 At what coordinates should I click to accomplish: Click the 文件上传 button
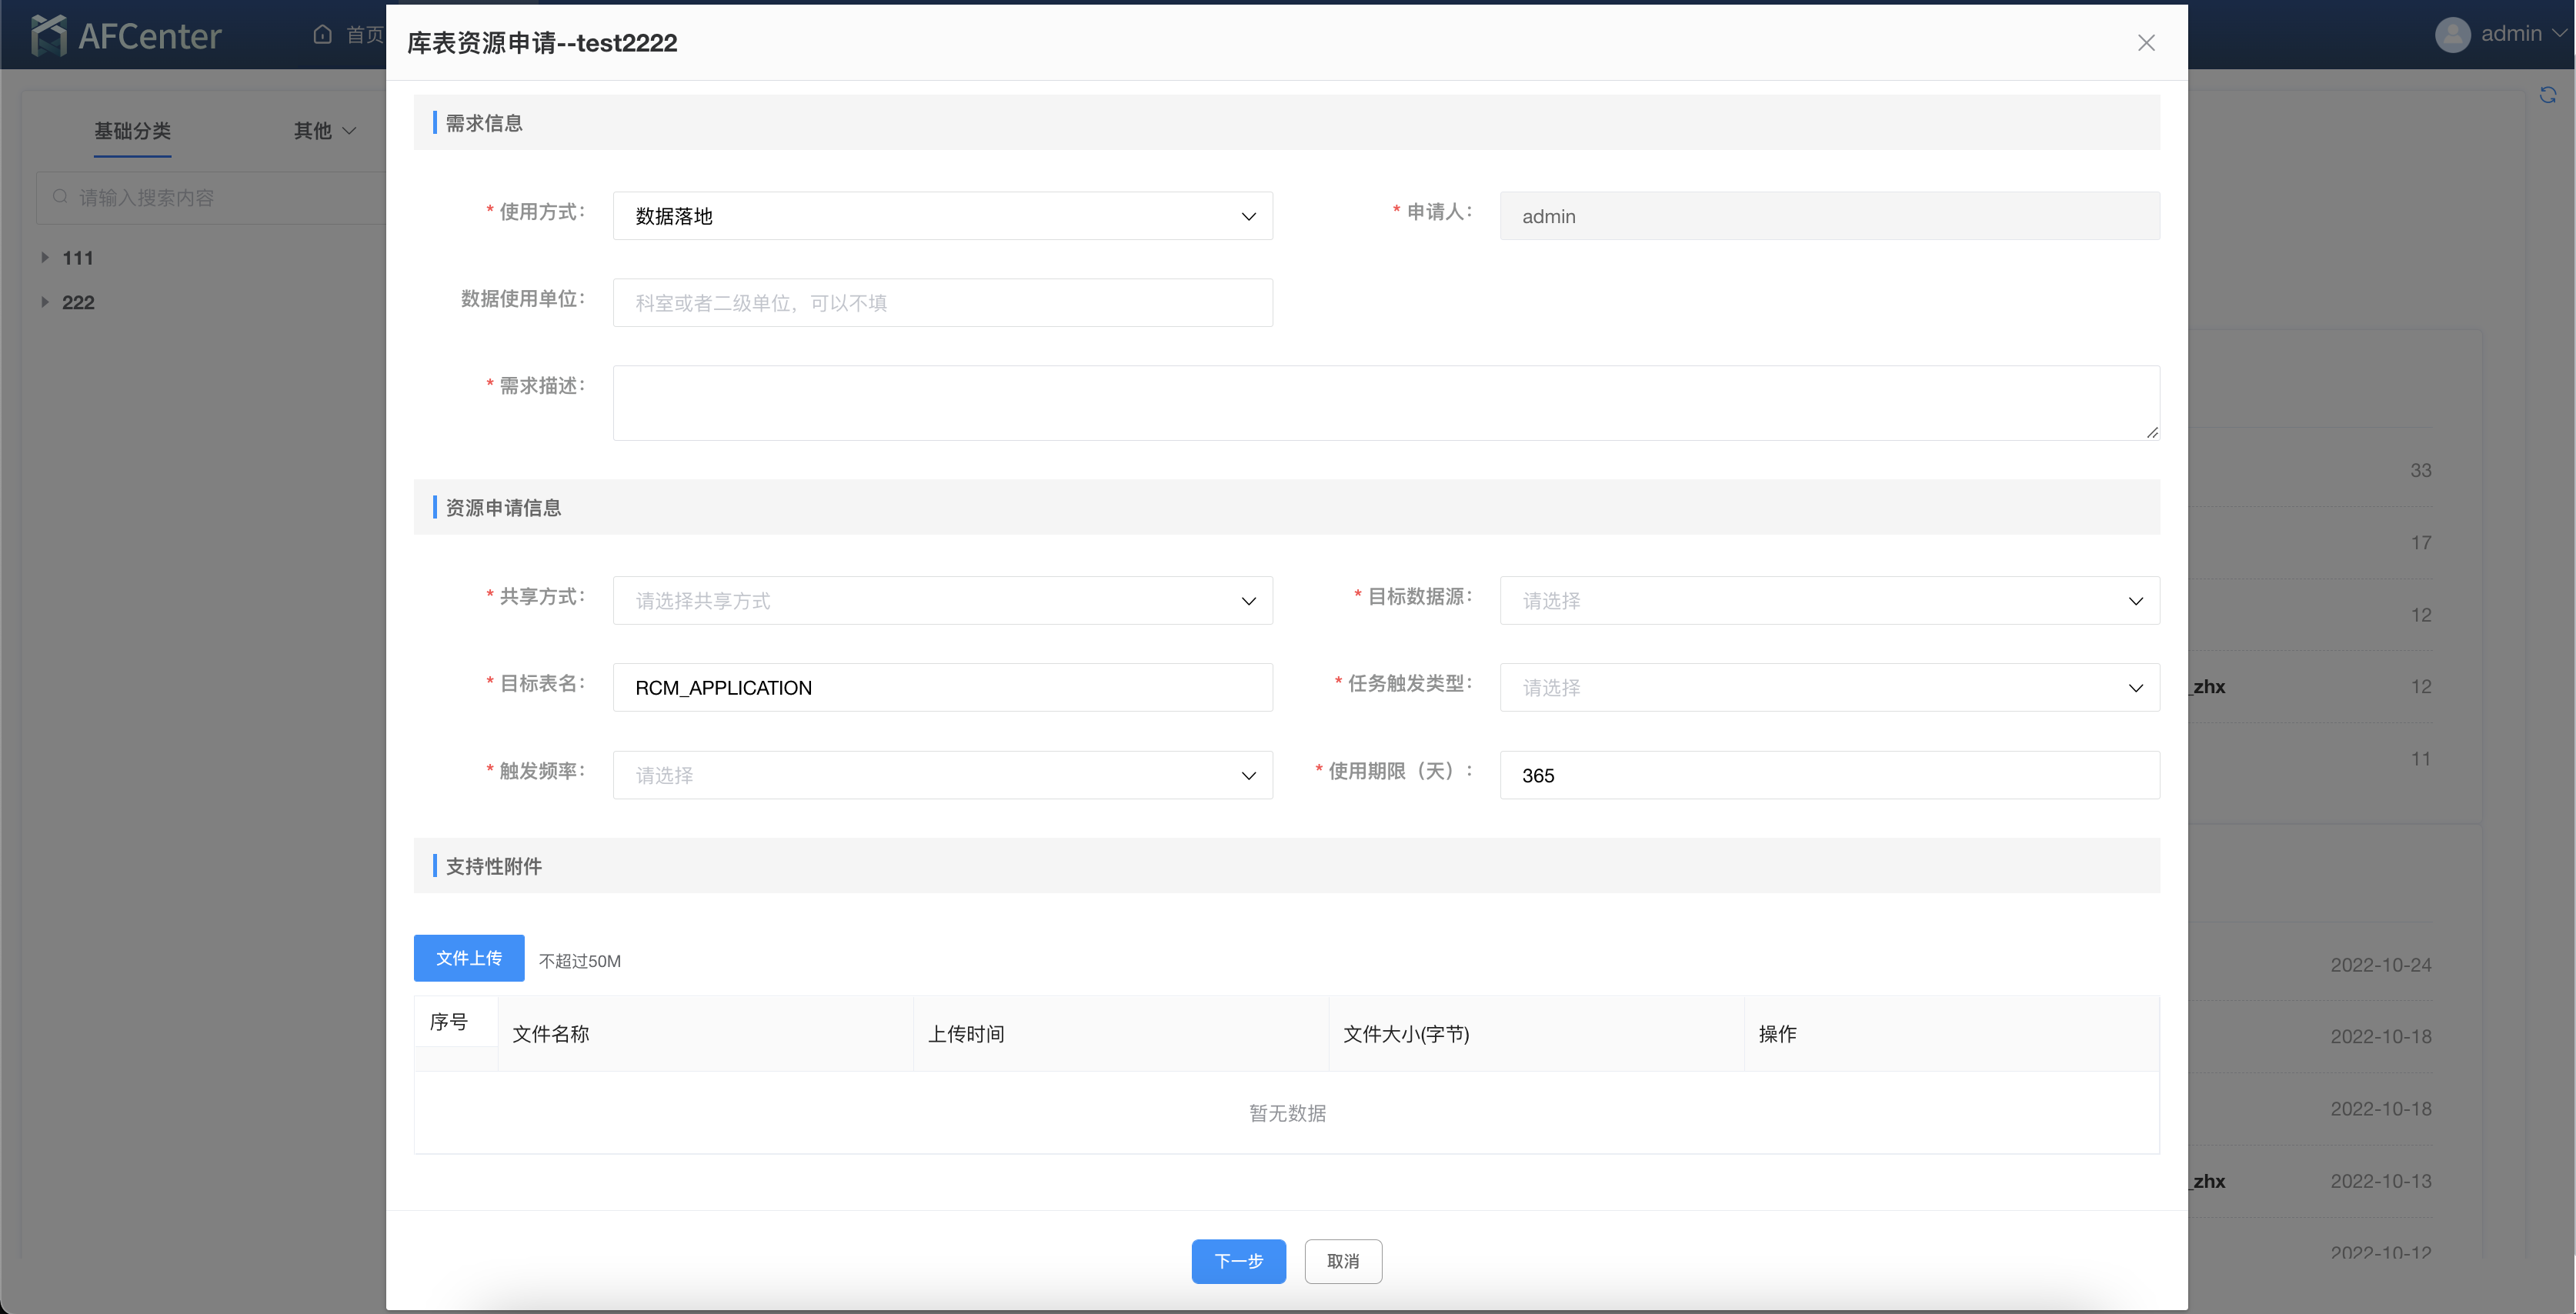(469, 958)
